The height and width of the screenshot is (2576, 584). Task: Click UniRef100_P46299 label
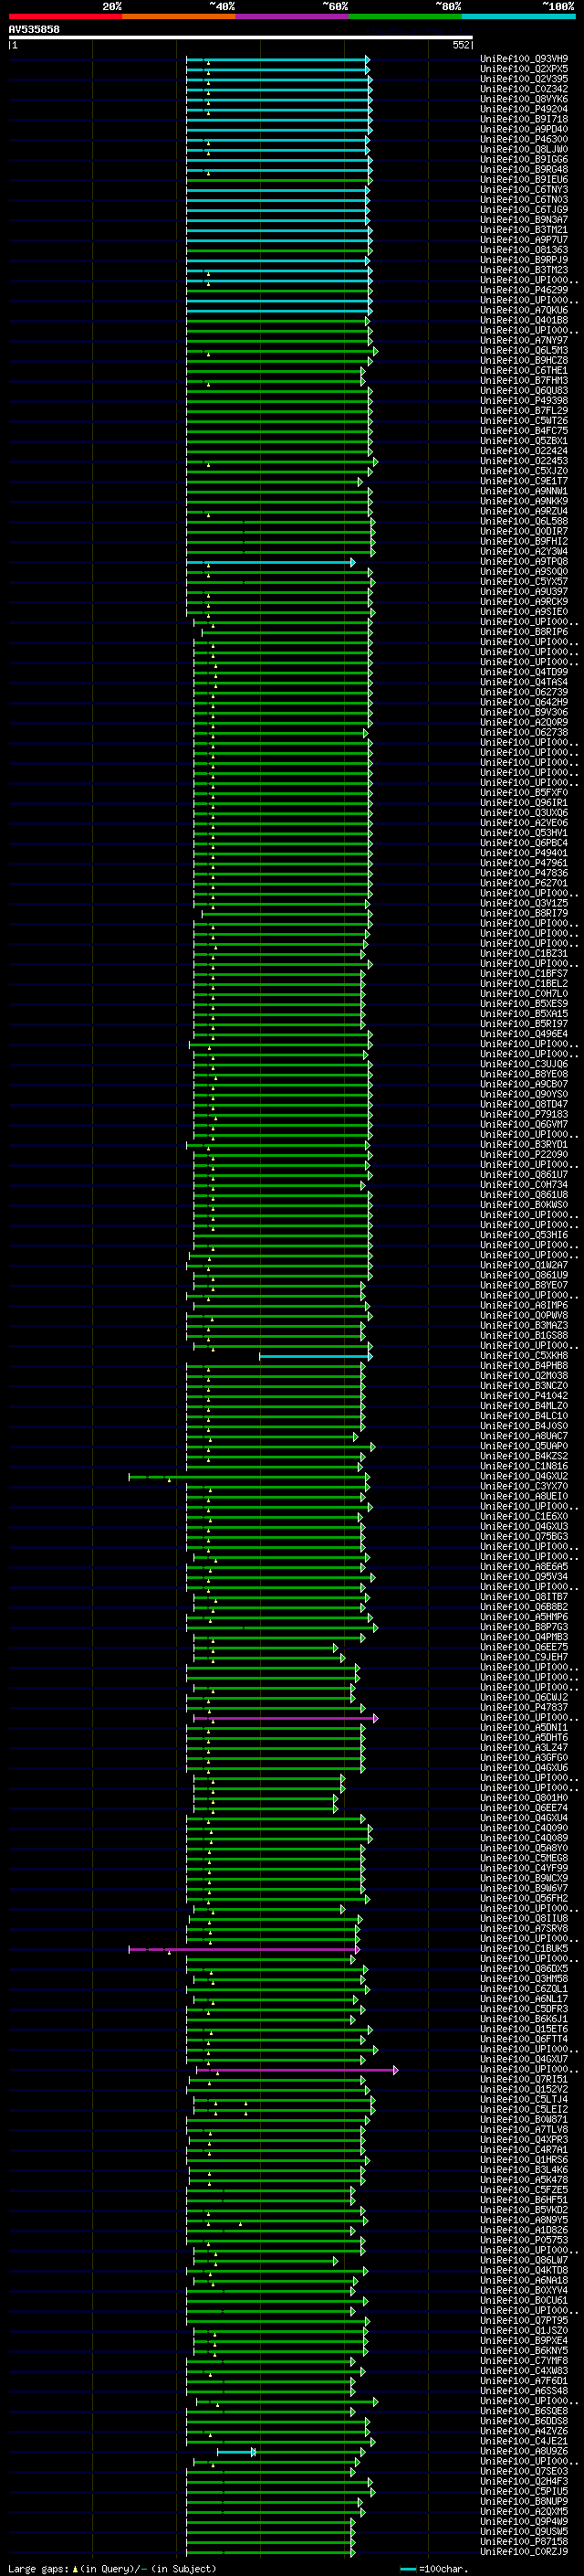coord(524,290)
